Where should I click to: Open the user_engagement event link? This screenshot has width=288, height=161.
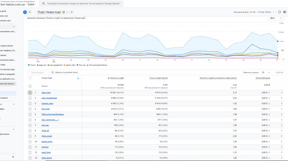click(49, 98)
